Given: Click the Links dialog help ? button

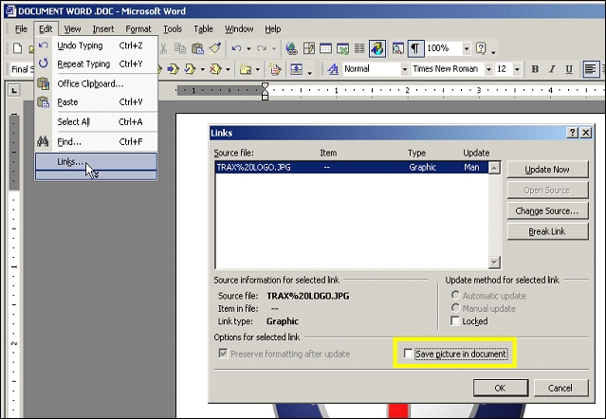Looking at the screenshot, I should coord(573,133).
